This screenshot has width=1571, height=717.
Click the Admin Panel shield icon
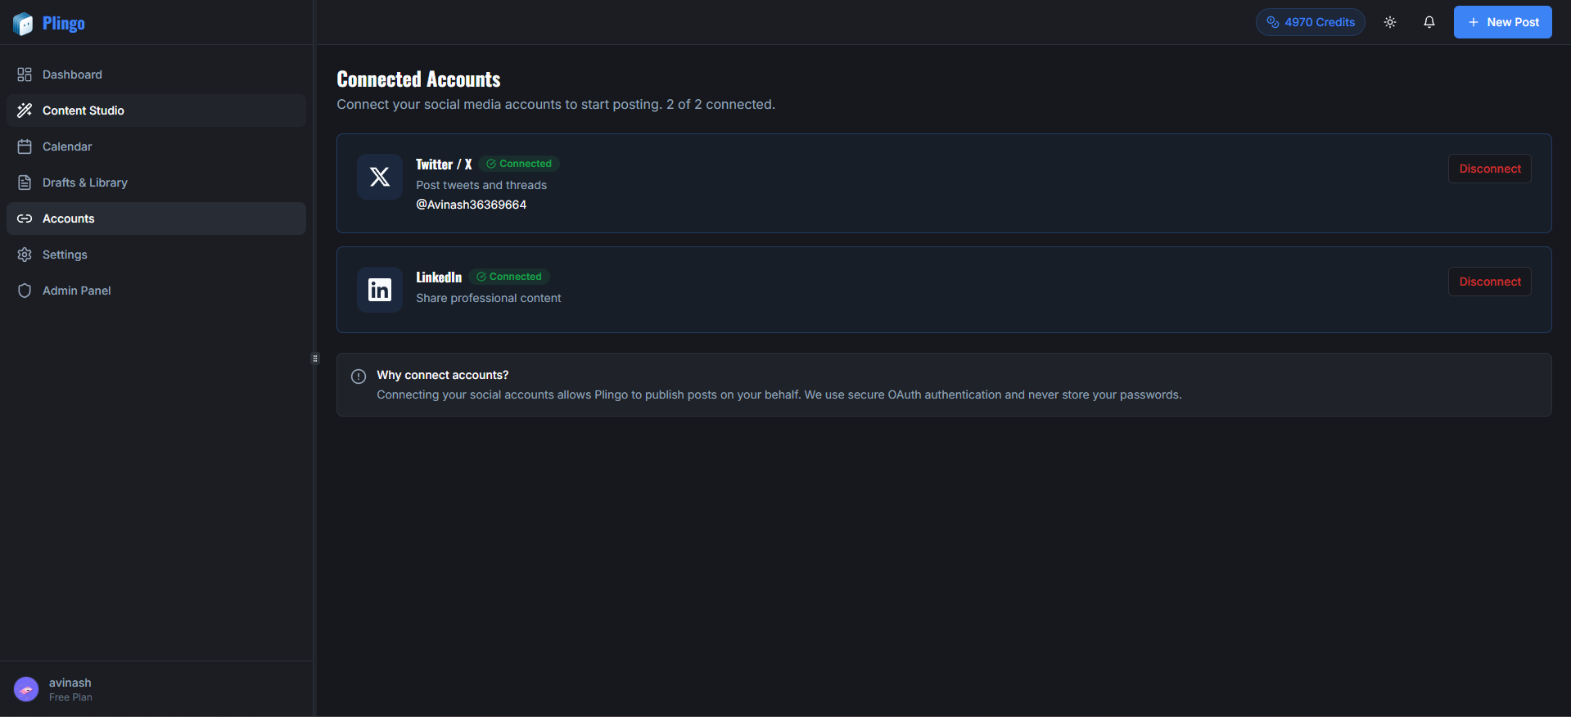click(x=25, y=291)
